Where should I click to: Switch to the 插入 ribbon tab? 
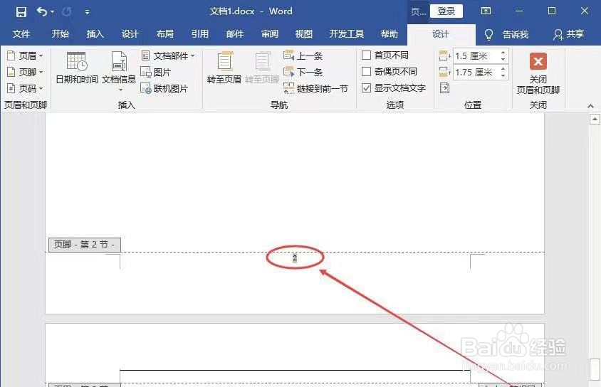pos(95,34)
